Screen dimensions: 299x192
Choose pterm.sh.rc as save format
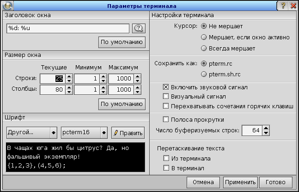coord(203,74)
